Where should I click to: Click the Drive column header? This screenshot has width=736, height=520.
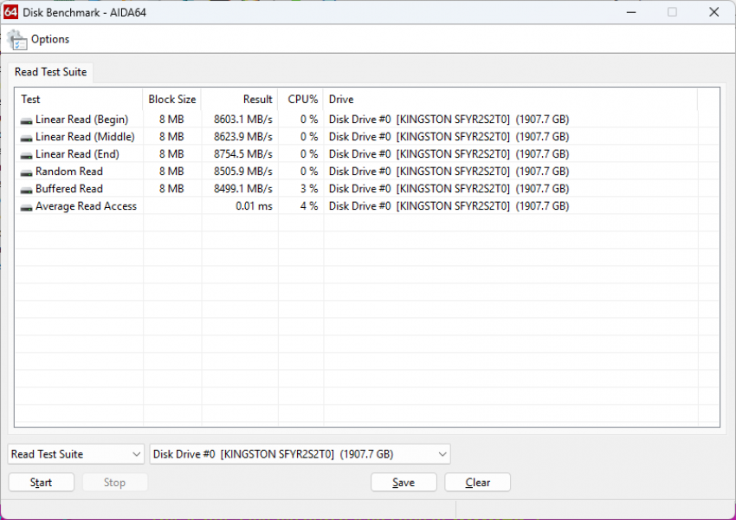510,99
